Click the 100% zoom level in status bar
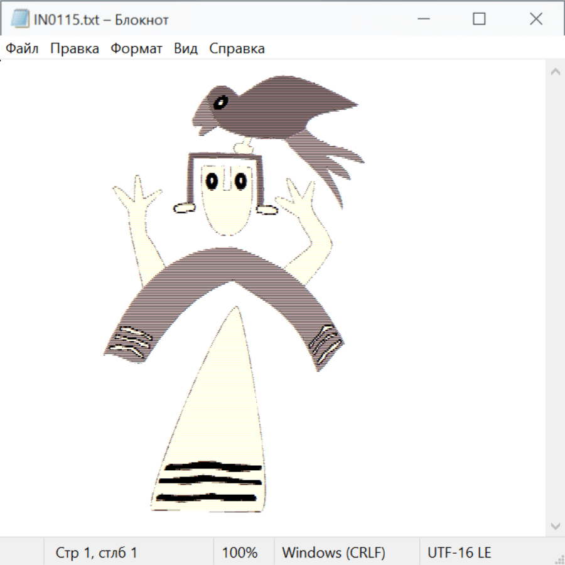The width and height of the screenshot is (565, 565). [x=240, y=552]
